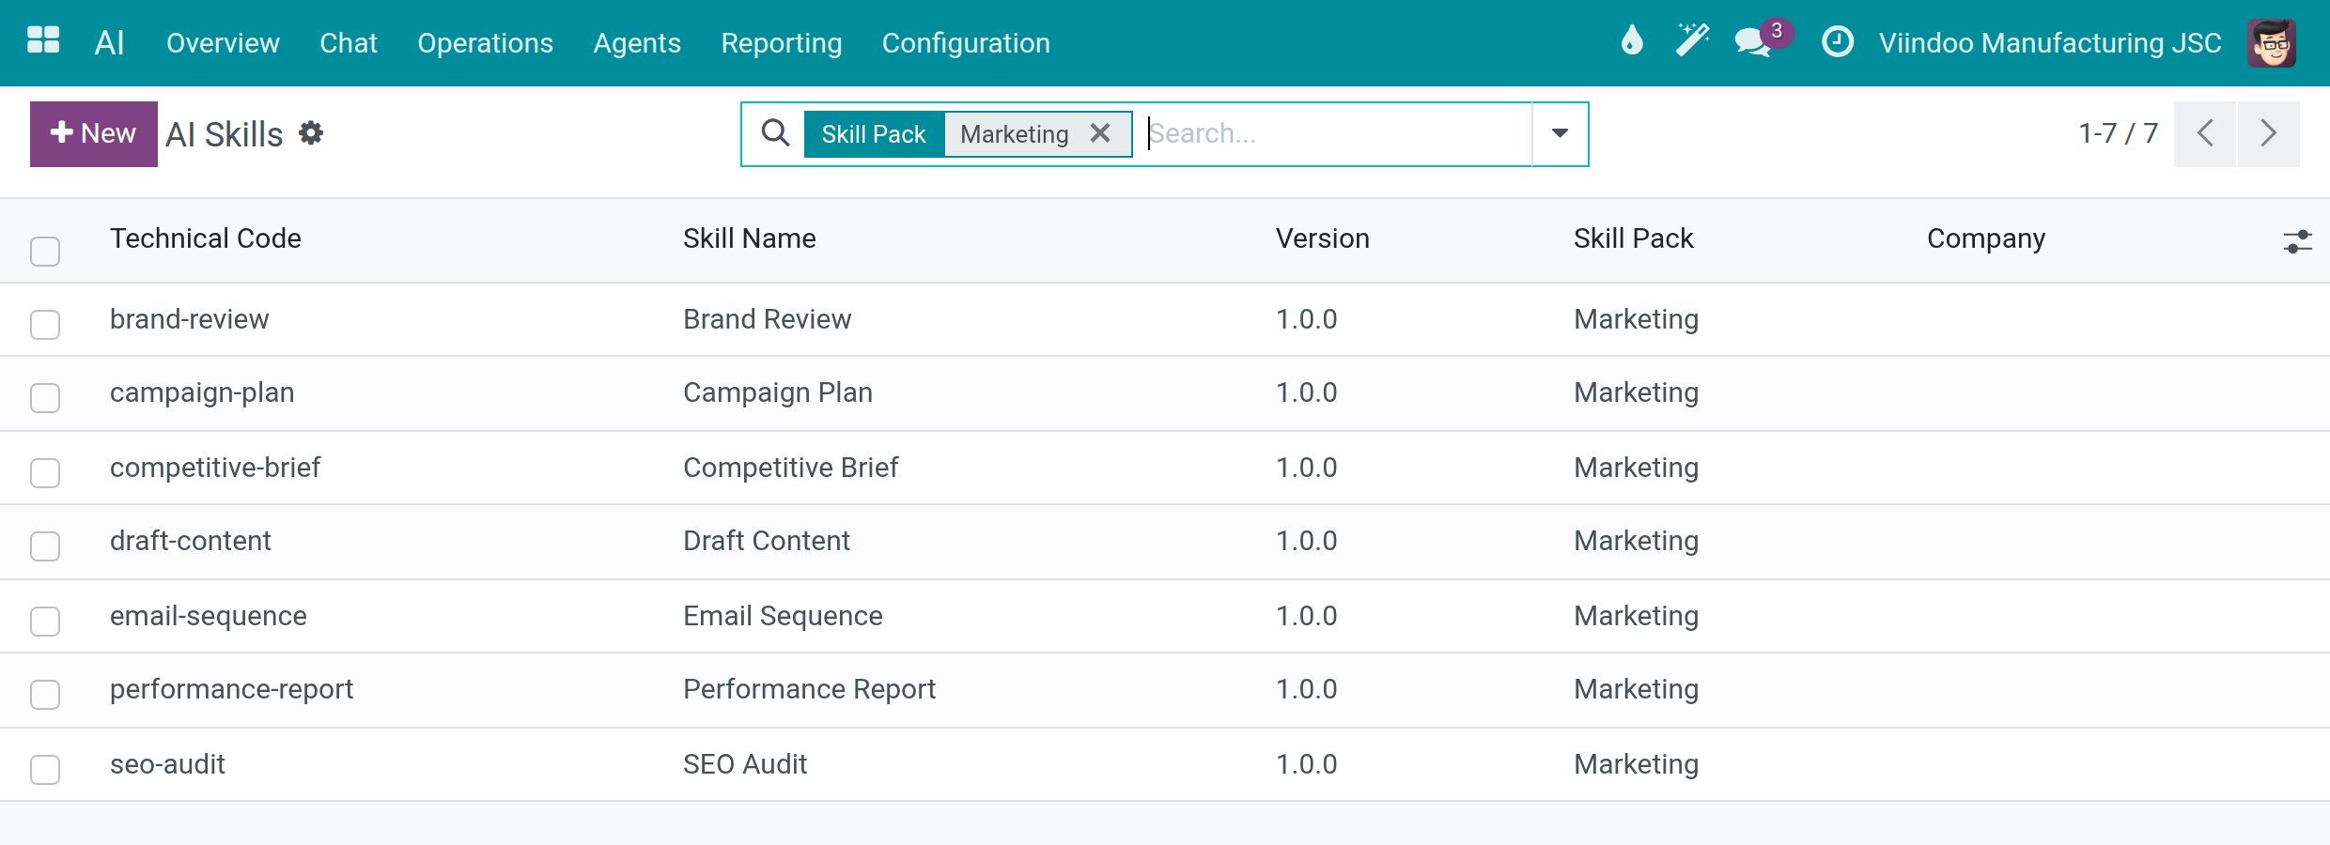This screenshot has height=845, width=2330.
Task: Open AI Skills gear settings icon
Action: (x=311, y=133)
